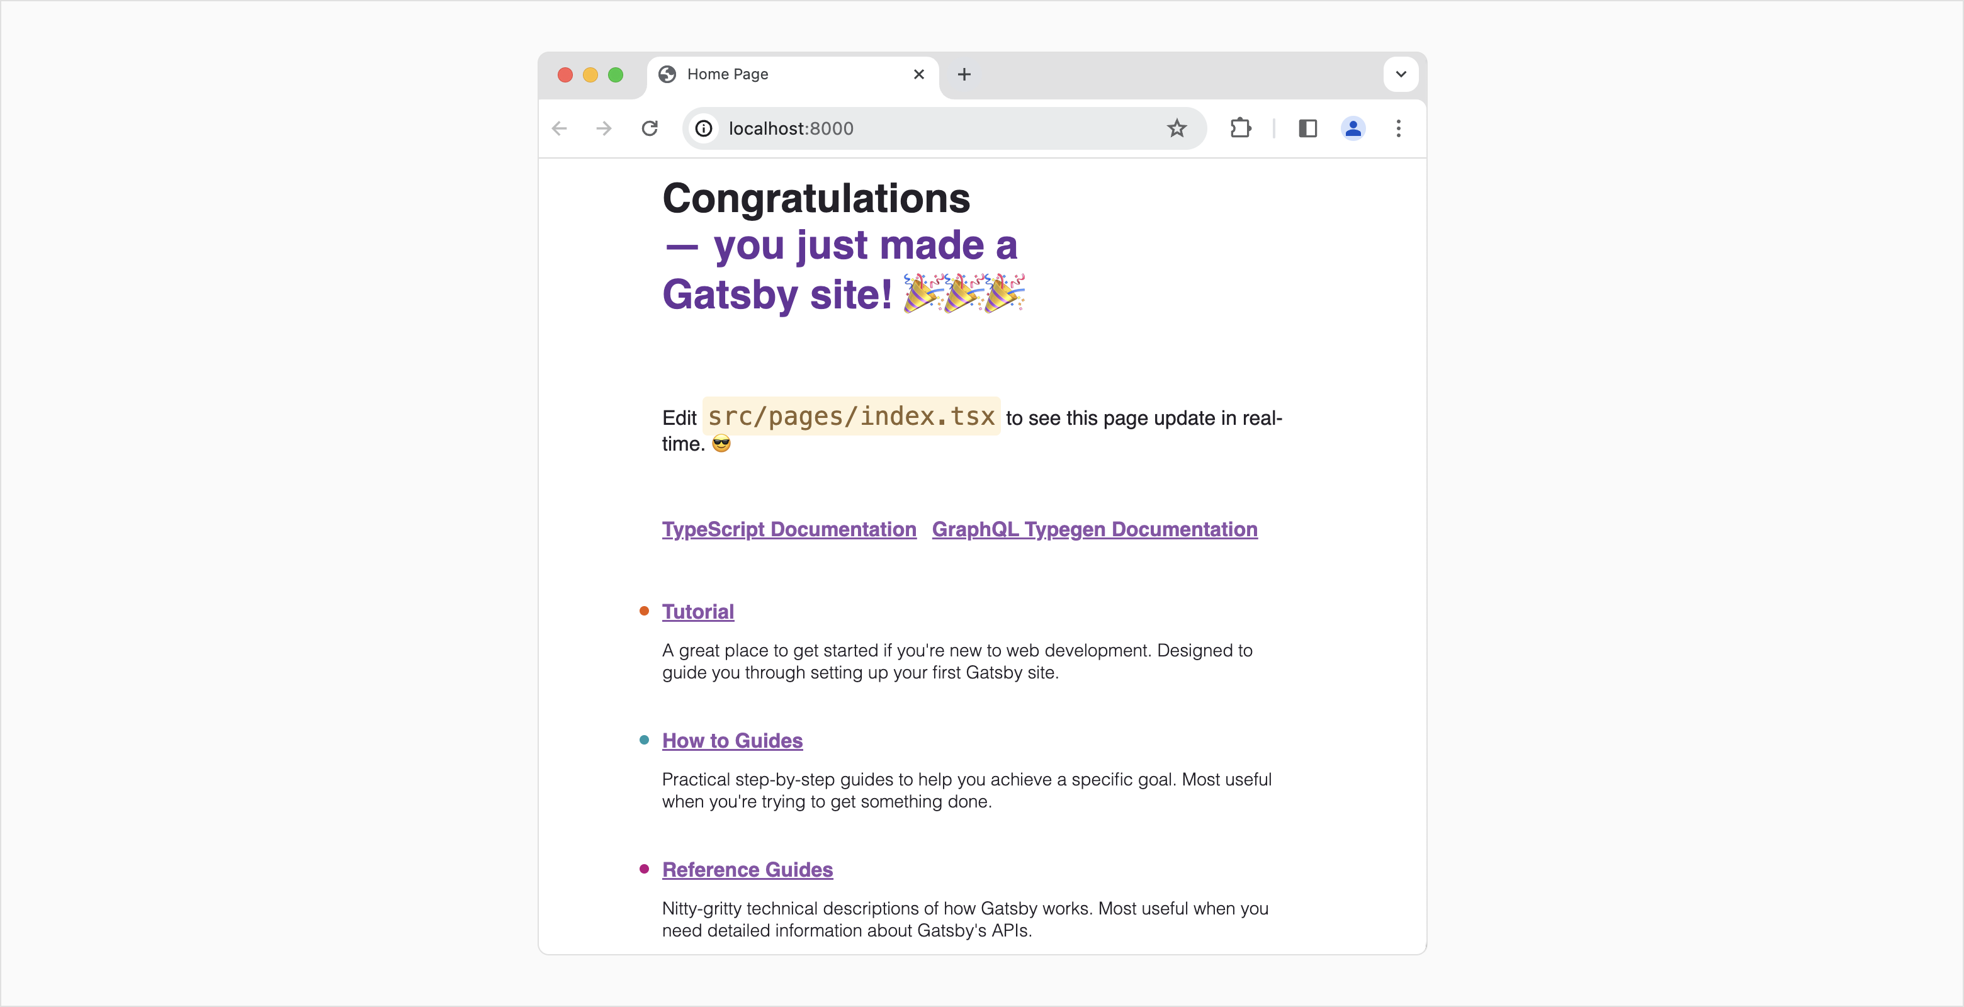Click the browser profile icon
This screenshot has width=1964, height=1007.
coord(1353,127)
